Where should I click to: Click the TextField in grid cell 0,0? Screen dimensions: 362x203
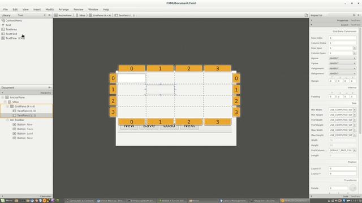[132, 78]
